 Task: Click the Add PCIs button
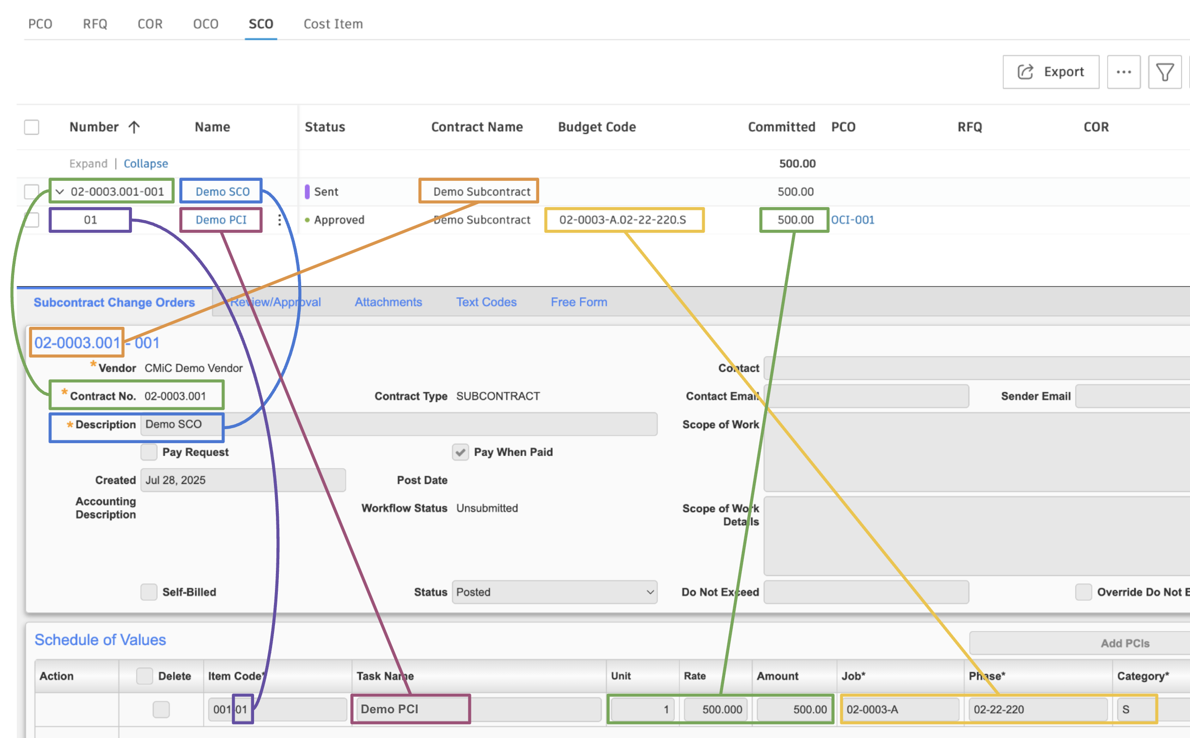(x=1080, y=643)
